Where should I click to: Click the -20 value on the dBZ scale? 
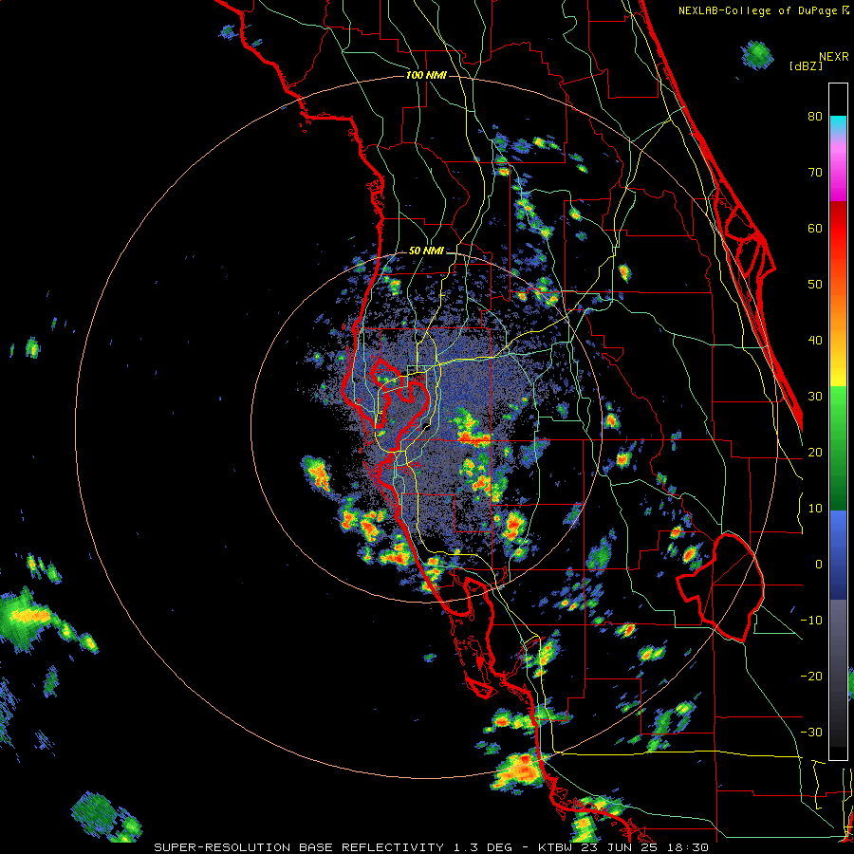pyautogui.click(x=811, y=676)
